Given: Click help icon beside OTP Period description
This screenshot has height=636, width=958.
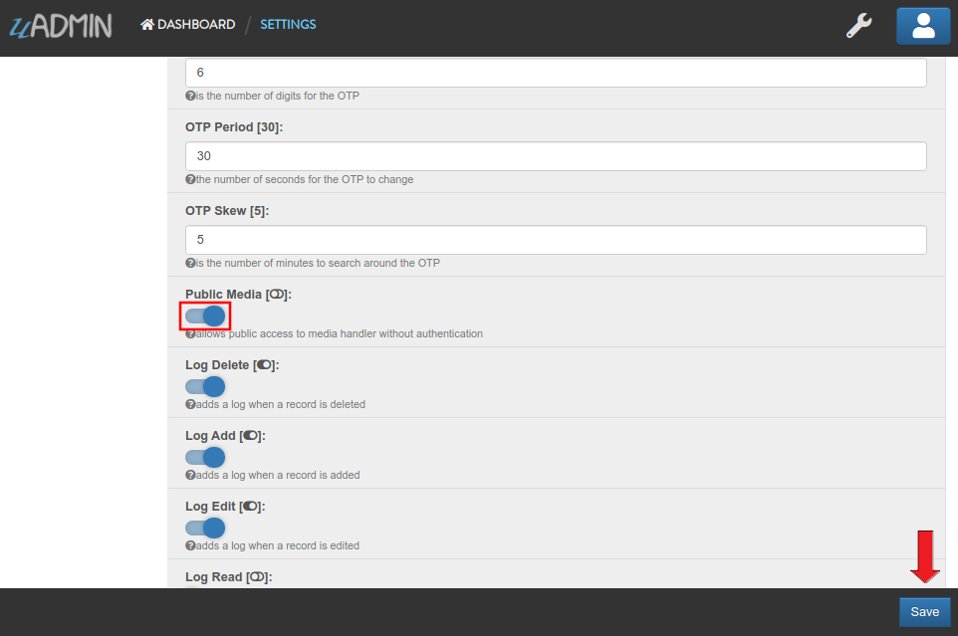Looking at the screenshot, I should [x=190, y=179].
